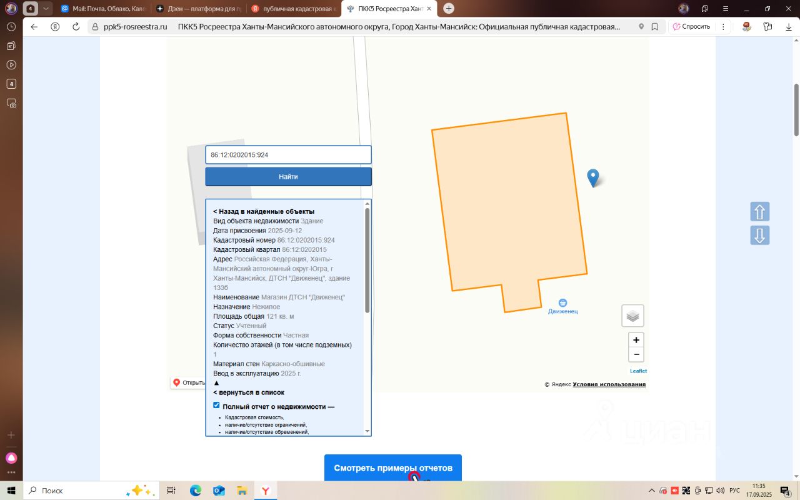This screenshot has height=500, width=800.
Task: Select the orange building polygon on the map
Action: pos(509,212)
